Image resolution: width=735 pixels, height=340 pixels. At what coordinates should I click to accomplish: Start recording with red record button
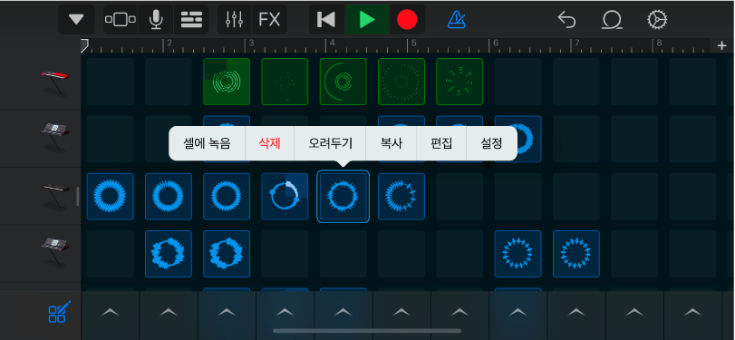[407, 20]
